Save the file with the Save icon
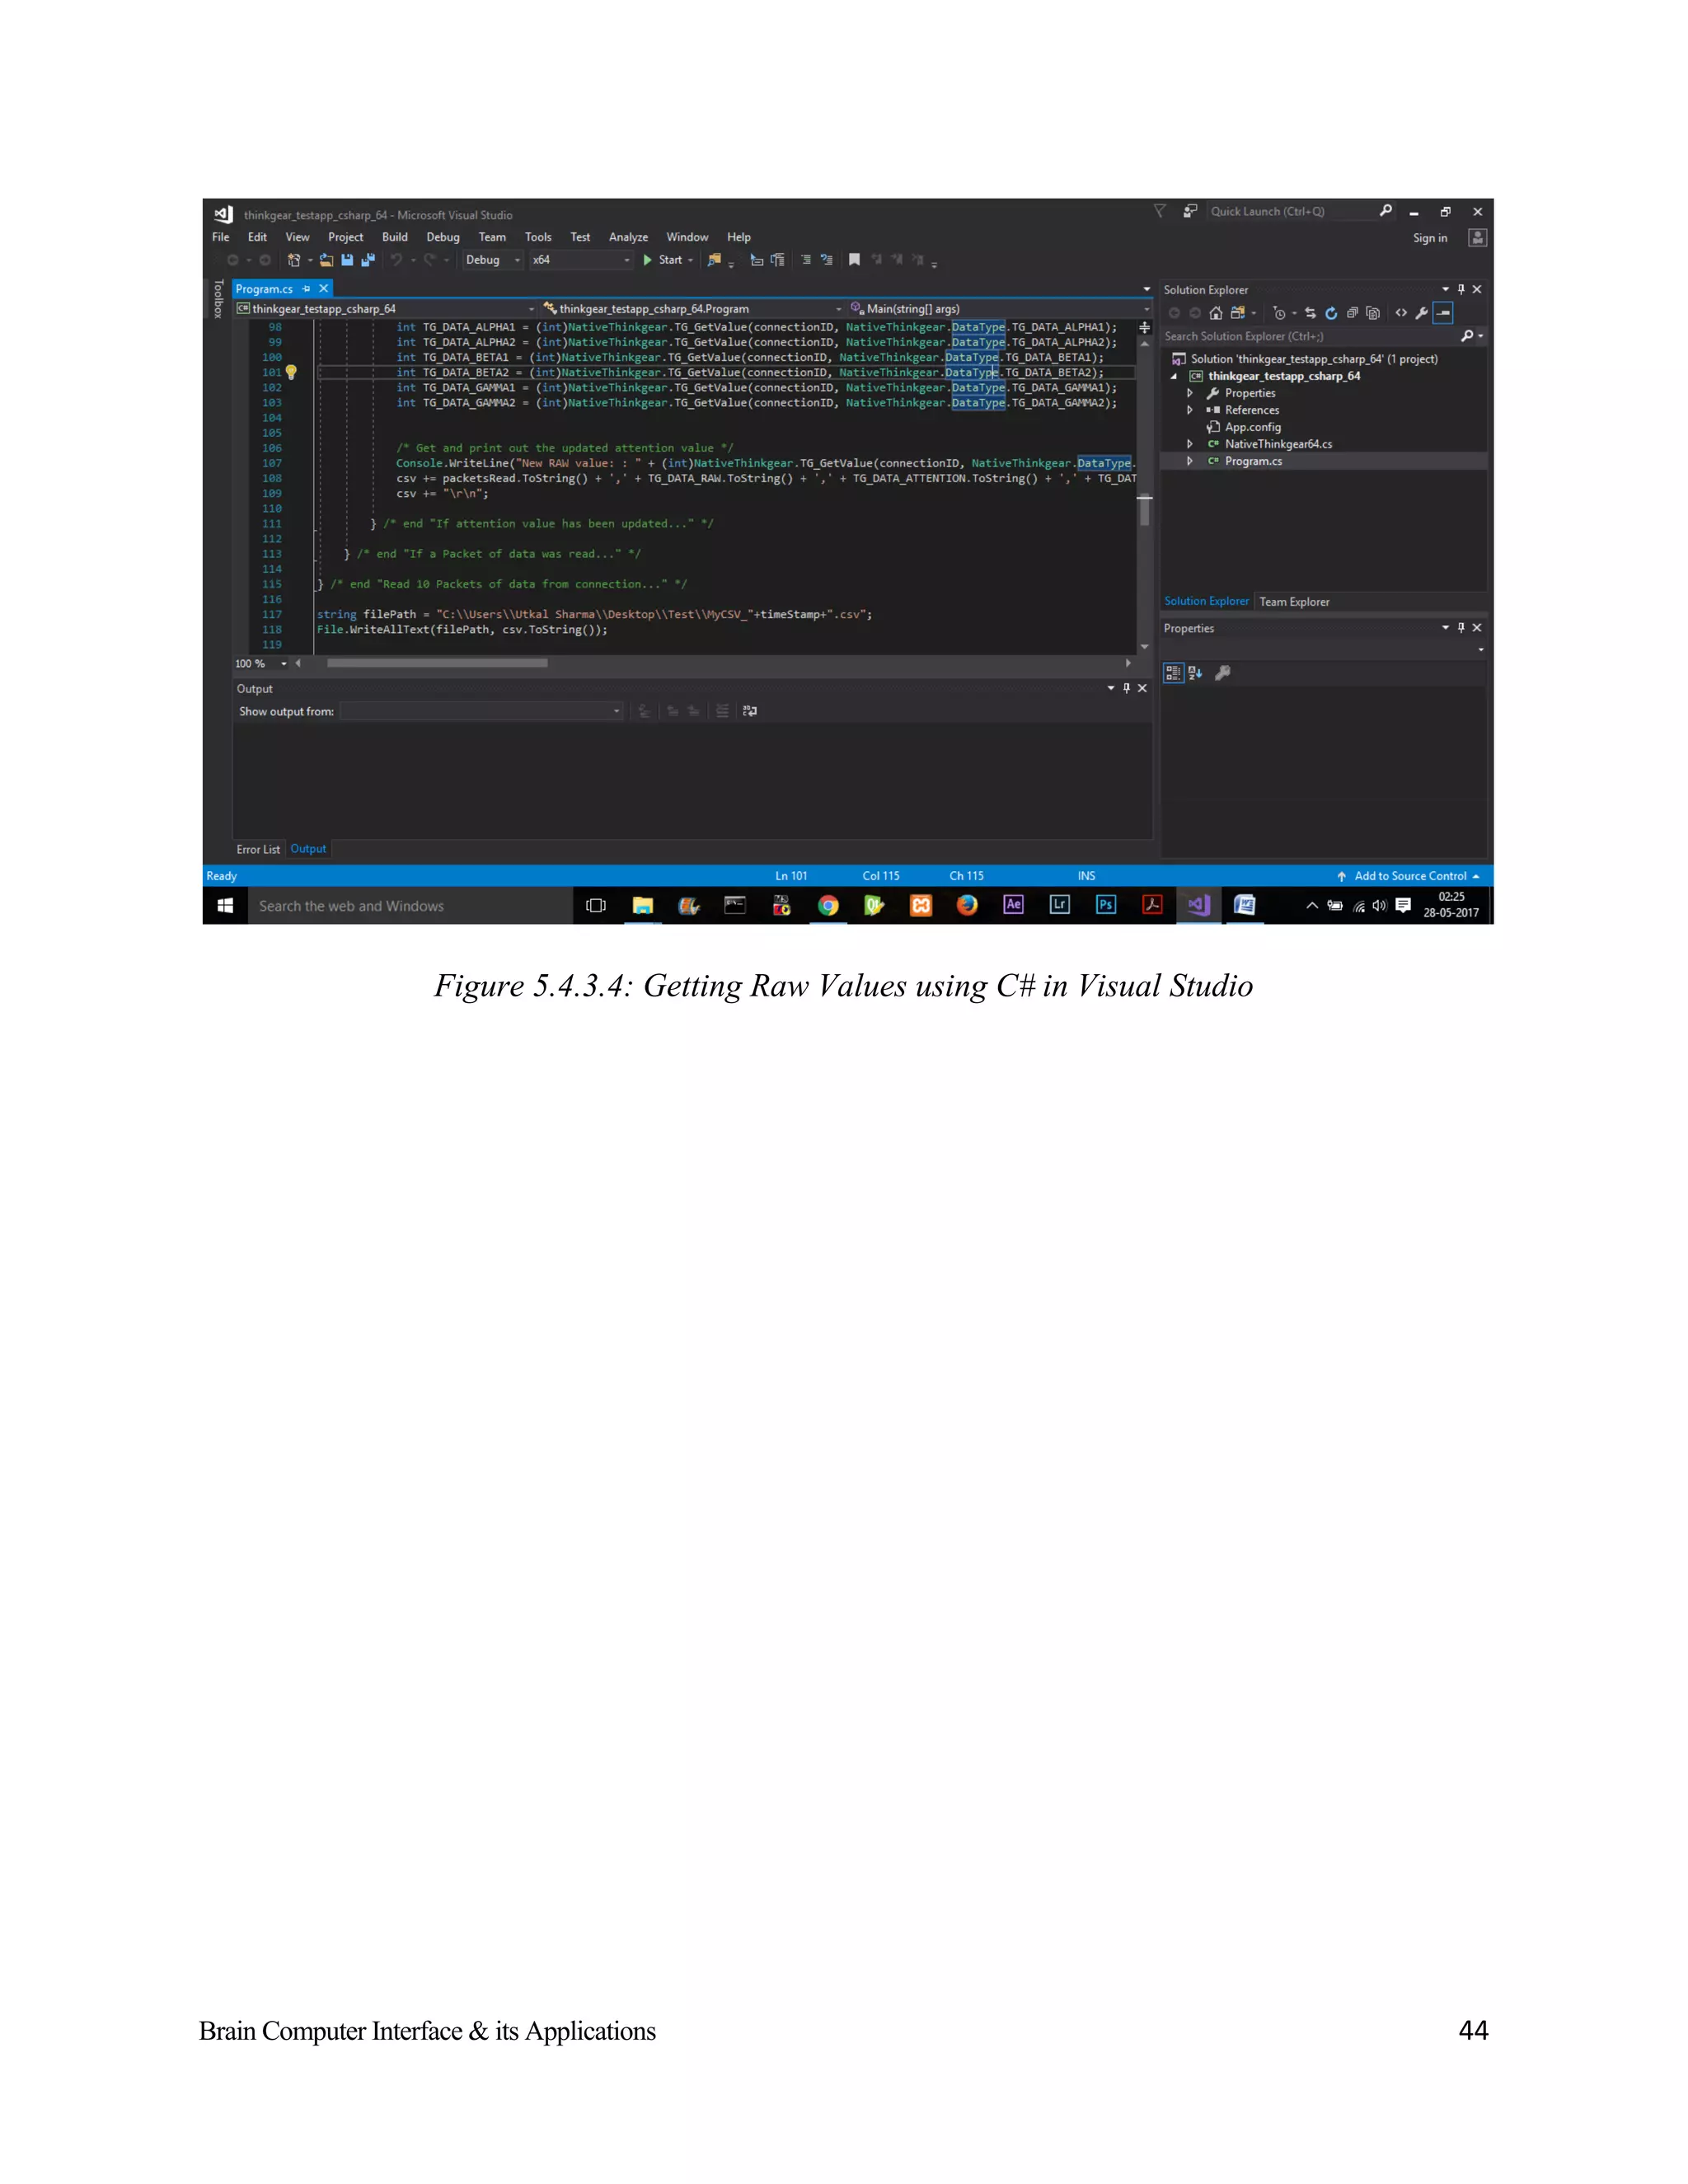This screenshot has width=1688, height=2184. pos(347,260)
